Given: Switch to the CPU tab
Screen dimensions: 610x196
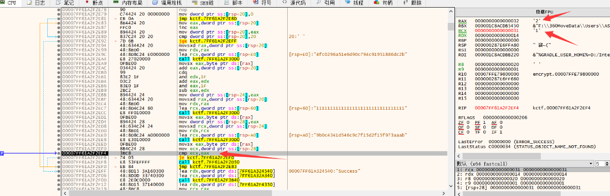Looking at the screenshot, I should point(11,3).
